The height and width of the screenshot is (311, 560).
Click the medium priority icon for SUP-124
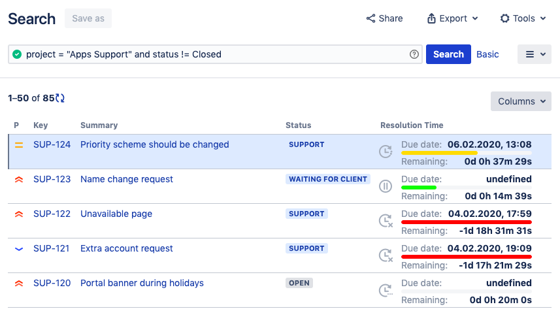[18, 144]
